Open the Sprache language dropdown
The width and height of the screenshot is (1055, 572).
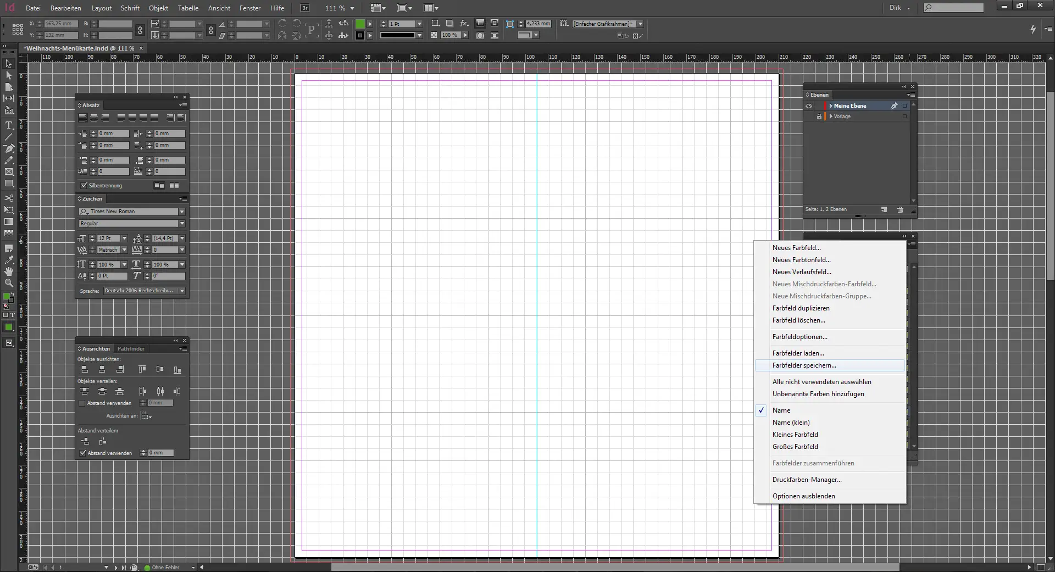coord(182,291)
